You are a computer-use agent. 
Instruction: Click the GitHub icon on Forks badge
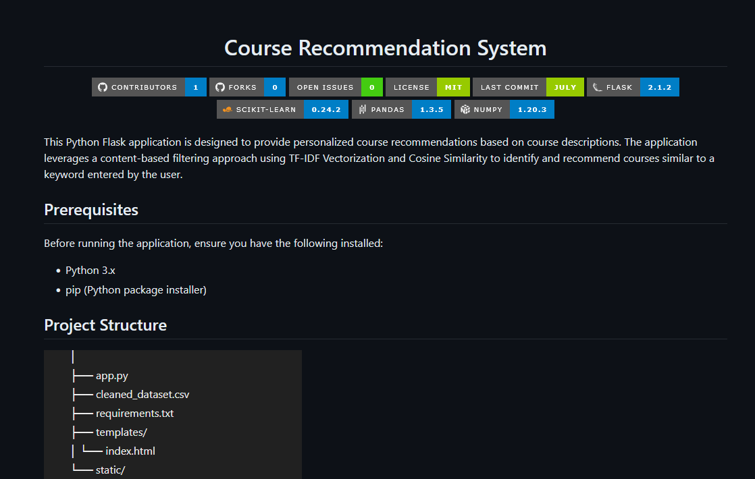(220, 87)
